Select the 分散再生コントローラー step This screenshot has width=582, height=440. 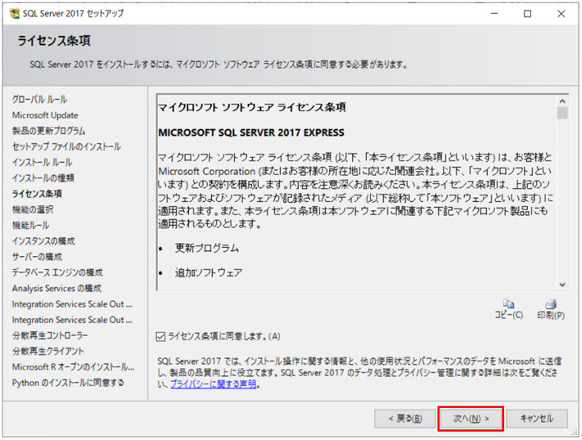pos(50,335)
